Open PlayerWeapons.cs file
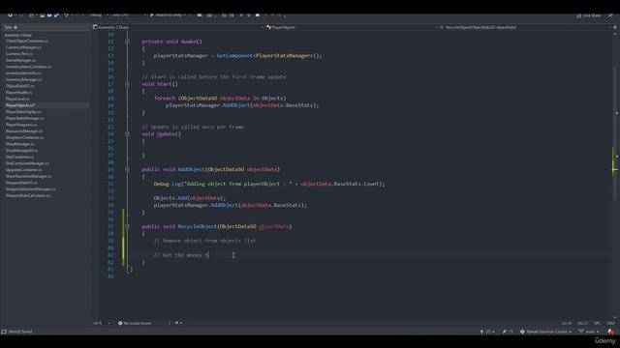The height and width of the screenshot is (348, 620). tap(21, 125)
